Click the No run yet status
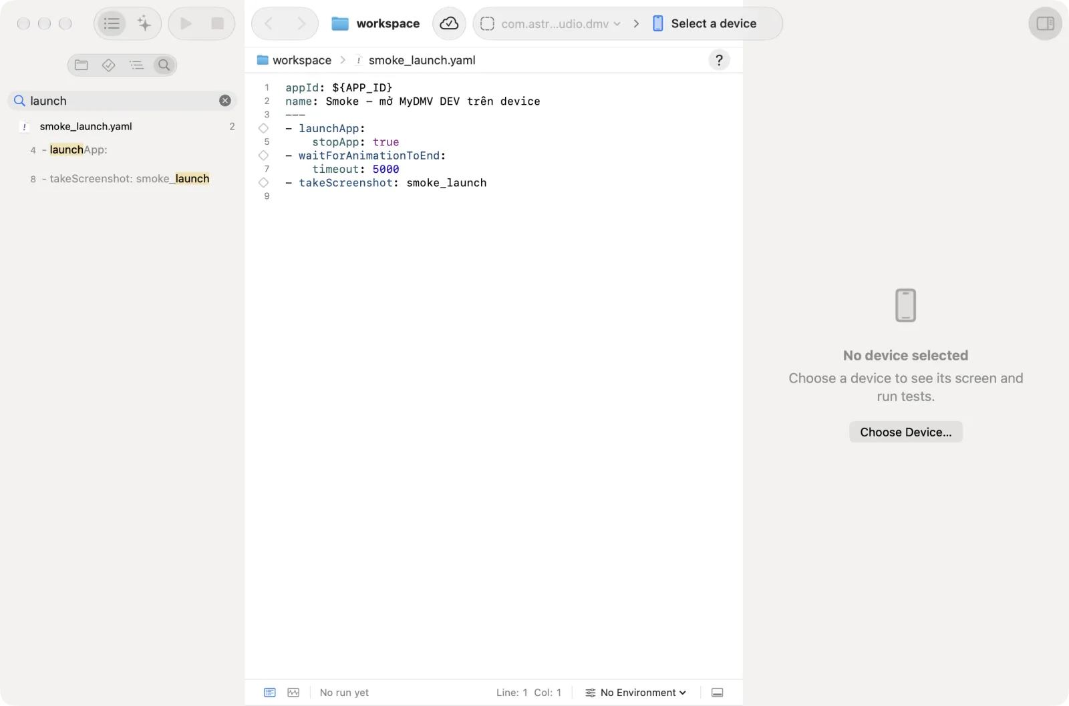The width and height of the screenshot is (1069, 706). (x=344, y=693)
